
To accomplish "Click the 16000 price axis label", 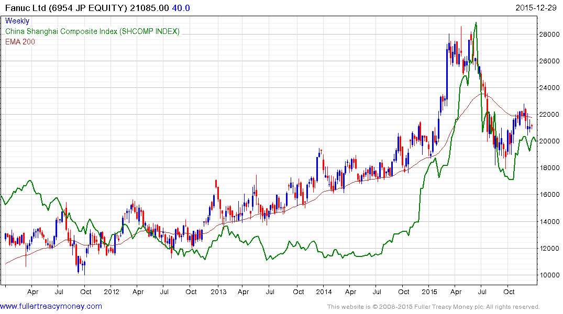I will [x=551, y=195].
